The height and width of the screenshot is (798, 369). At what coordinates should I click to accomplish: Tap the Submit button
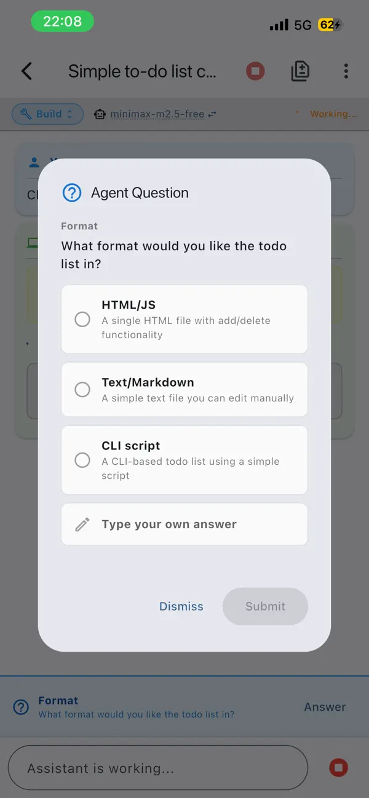click(x=265, y=606)
